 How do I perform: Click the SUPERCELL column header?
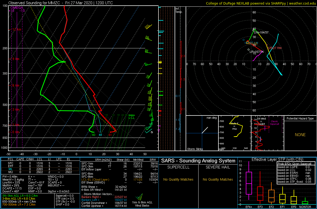(x=178, y=167)
